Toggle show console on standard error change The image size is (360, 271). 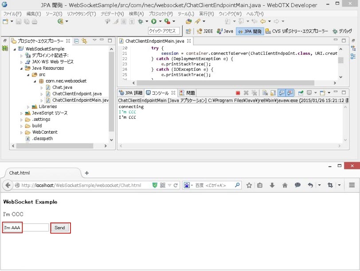tap(290, 93)
